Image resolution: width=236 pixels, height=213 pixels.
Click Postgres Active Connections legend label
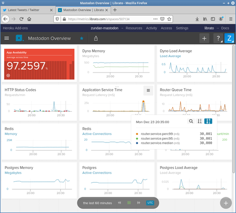(97, 173)
